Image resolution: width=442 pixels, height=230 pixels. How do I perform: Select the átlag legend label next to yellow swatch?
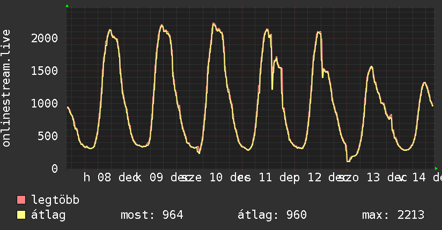49,215
